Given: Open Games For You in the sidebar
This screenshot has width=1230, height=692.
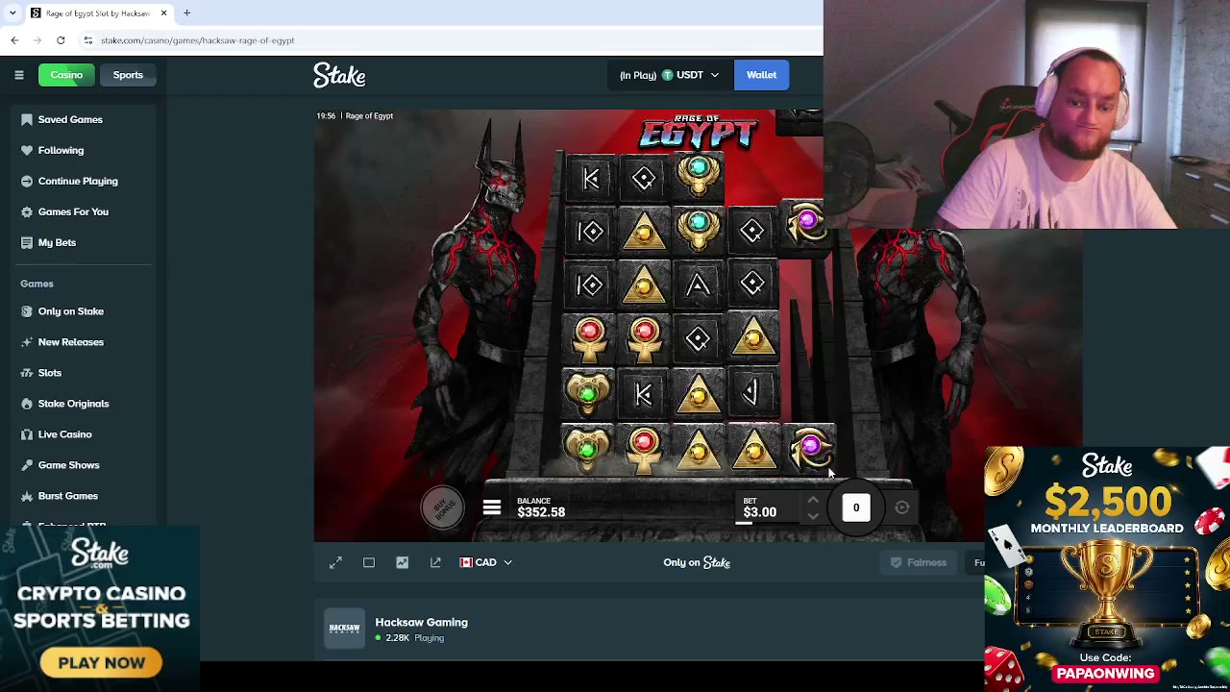Looking at the screenshot, I should [x=73, y=211].
